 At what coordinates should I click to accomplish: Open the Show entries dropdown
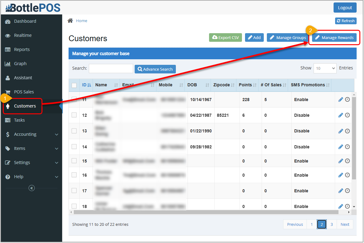(x=325, y=68)
